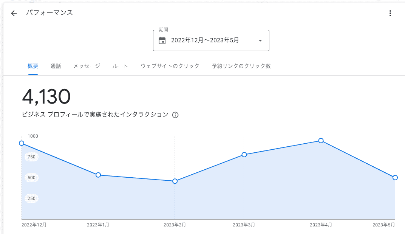Switch to ウェブサイトのクリック tab
Viewport: 405px width, 234px height.
pyautogui.click(x=170, y=66)
